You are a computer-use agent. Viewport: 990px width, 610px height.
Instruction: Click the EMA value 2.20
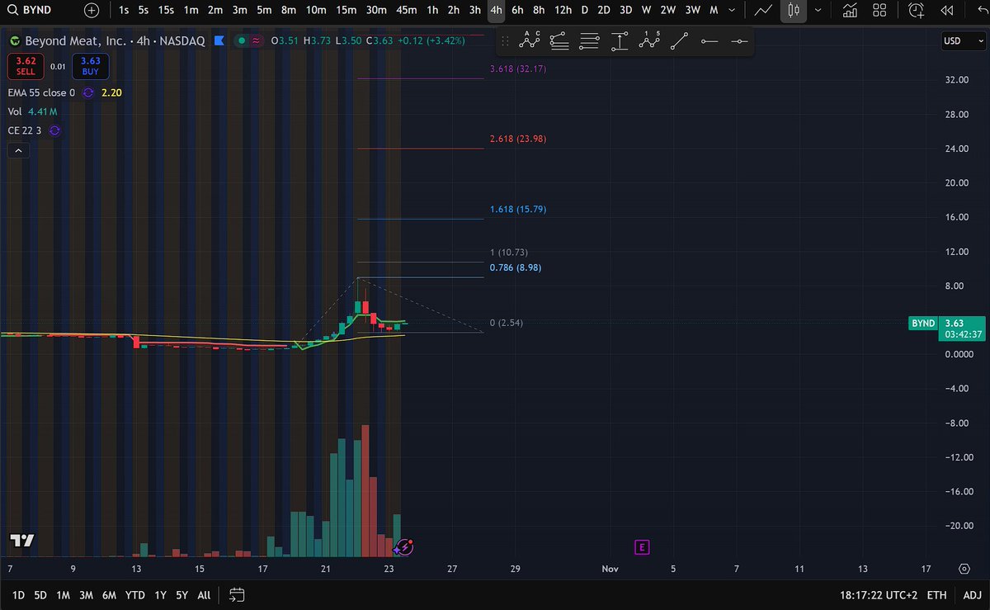(111, 93)
